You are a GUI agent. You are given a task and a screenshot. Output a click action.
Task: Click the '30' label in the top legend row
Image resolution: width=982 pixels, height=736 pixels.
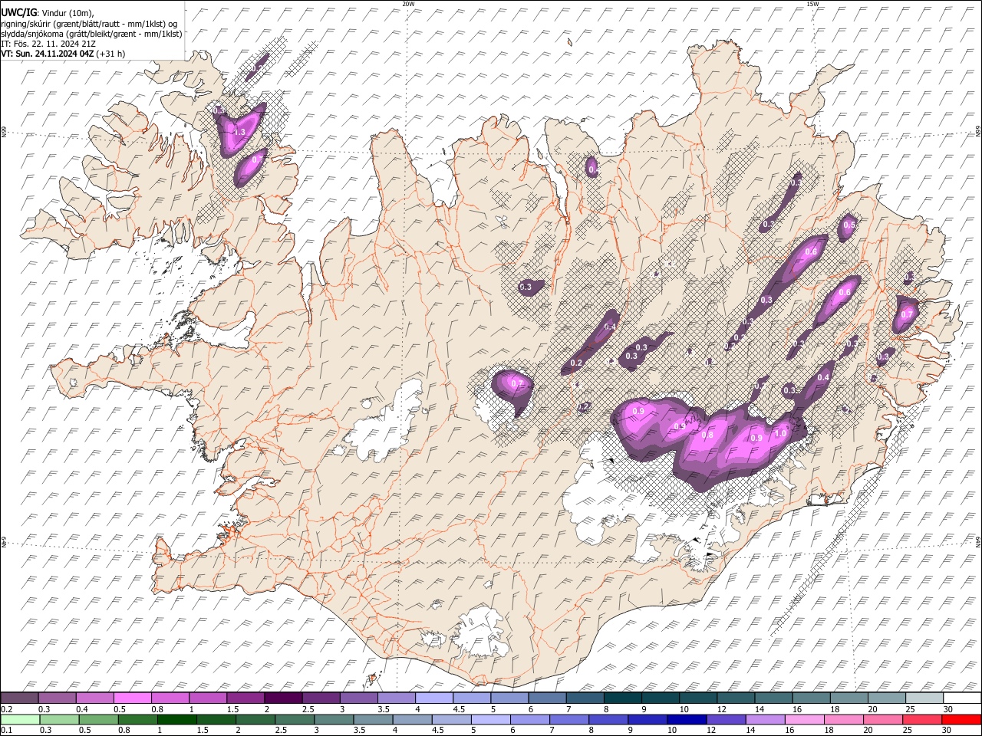[947, 708]
